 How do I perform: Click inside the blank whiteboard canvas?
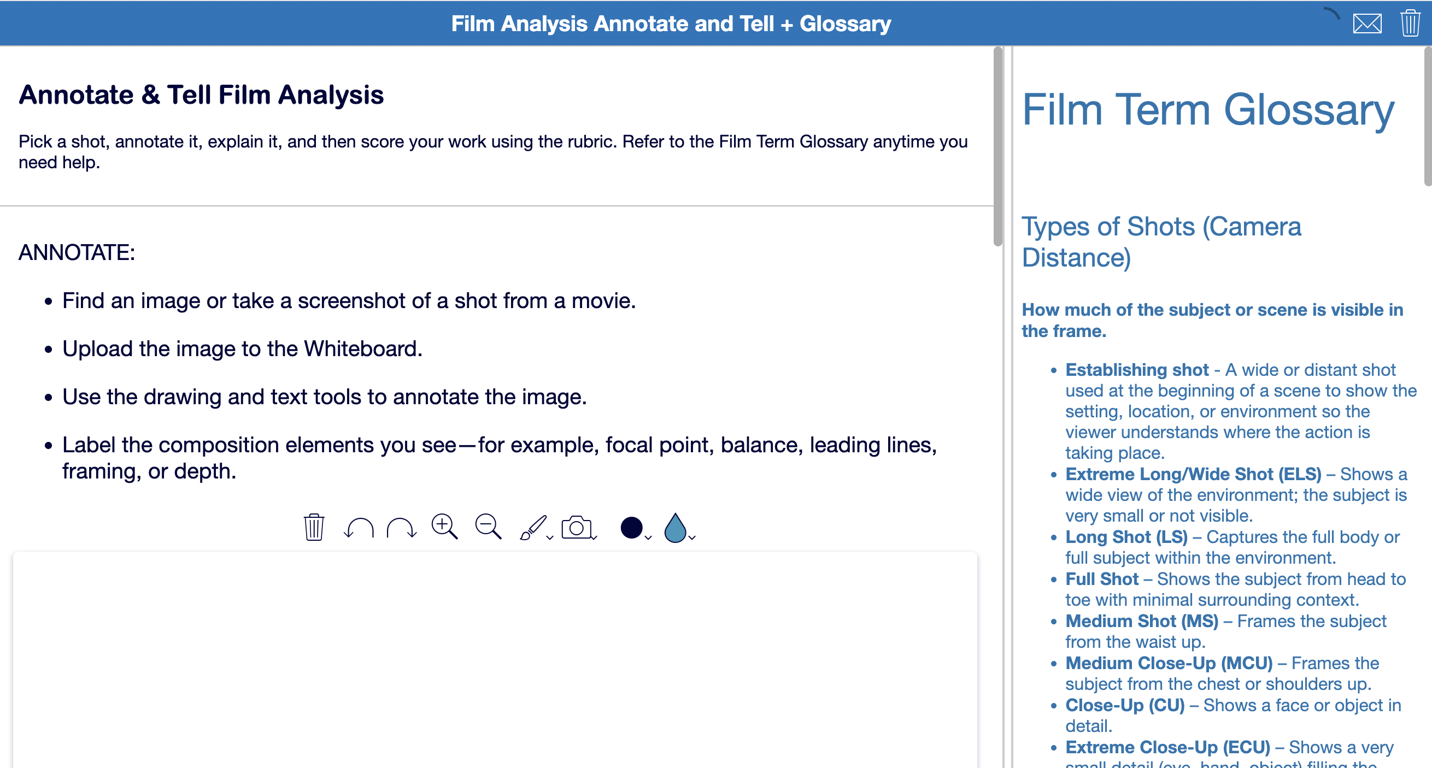click(495, 655)
